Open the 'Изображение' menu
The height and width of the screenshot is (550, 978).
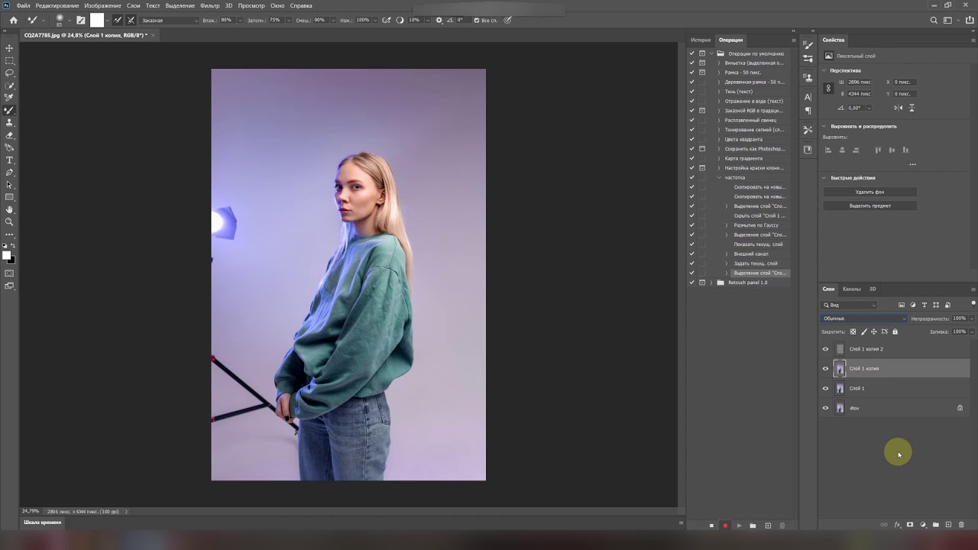(x=102, y=5)
